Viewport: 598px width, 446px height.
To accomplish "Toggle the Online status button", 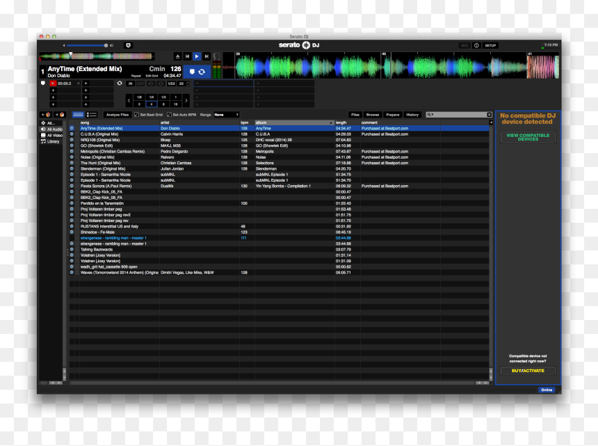I will [x=547, y=390].
